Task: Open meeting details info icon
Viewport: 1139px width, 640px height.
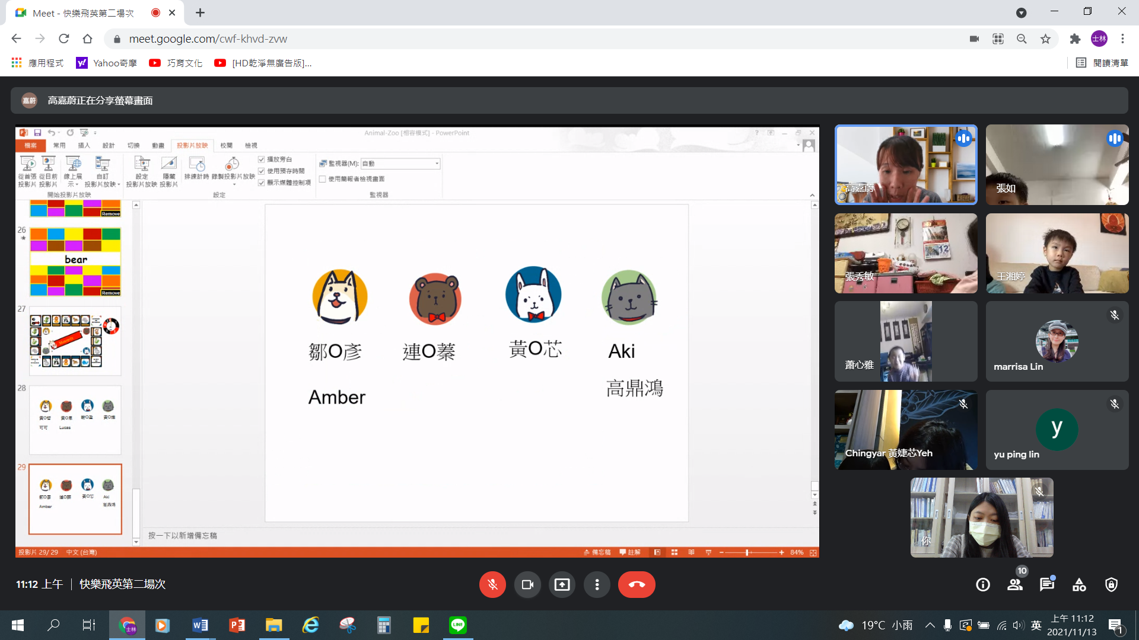Action: click(x=983, y=585)
